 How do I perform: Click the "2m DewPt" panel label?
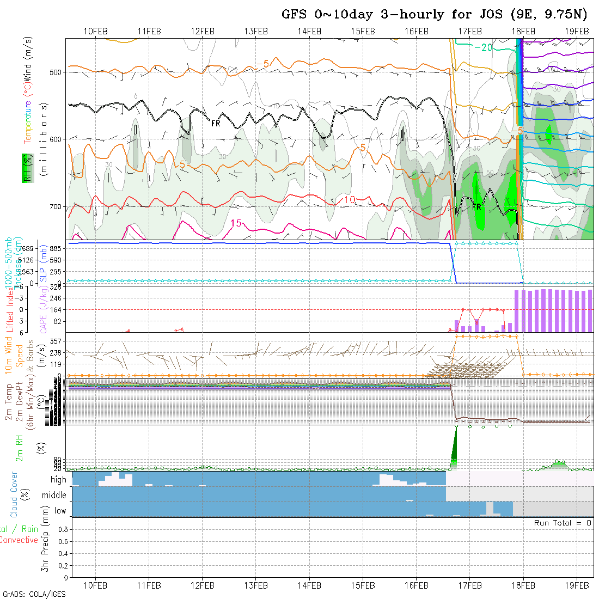[19, 401]
